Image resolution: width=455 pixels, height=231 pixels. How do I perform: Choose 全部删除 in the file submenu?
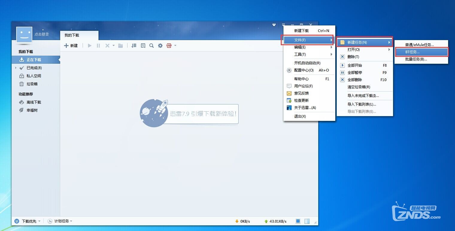pos(365,80)
